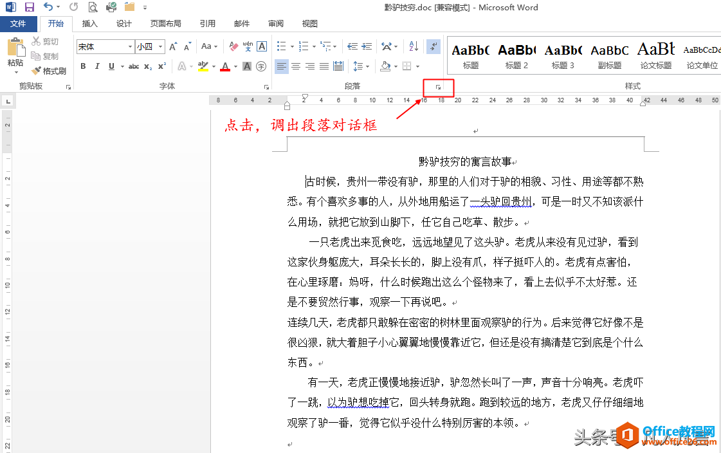Open the font name dropdown 宋体
721x453 pixels.
pyautogui.click(x=105, y=46)
